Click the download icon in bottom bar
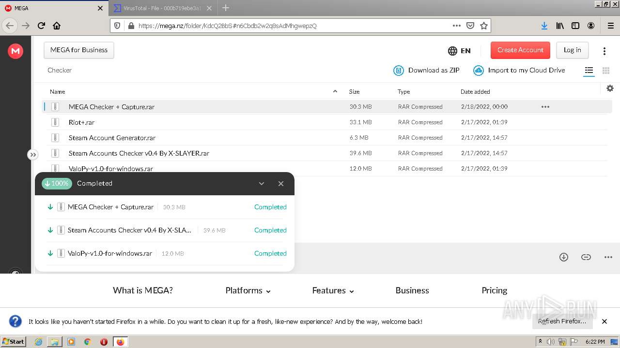Image resolution: width=620 pixels, height=348 pixels. [x=564, y=257]
